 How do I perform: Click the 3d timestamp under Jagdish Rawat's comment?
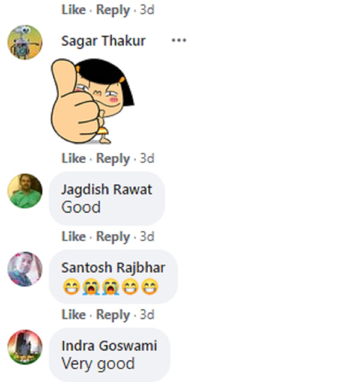tap(147, 237)
